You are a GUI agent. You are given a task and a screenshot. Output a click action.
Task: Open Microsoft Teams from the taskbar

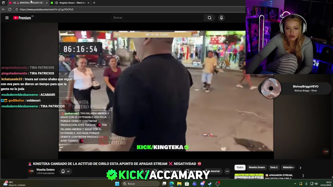click(x=195, y=184)
